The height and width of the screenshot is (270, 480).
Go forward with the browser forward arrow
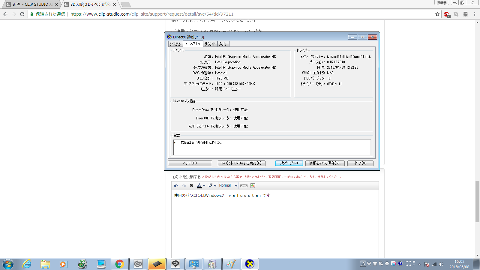14,14
